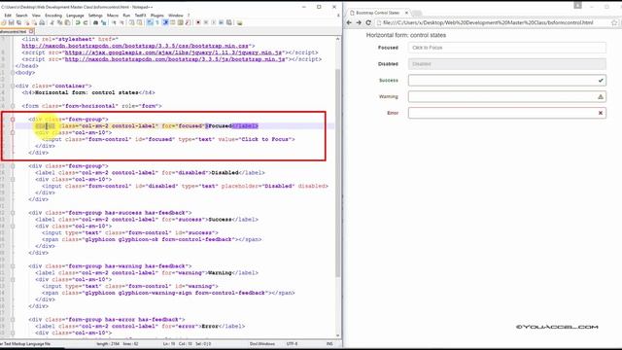Screen dimensions: 622x350
Task: Click the Cut scissors icon
Action: (x=52, y=22)
